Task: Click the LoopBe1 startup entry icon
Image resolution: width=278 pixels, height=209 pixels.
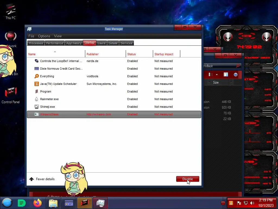Action: [37, 61]
